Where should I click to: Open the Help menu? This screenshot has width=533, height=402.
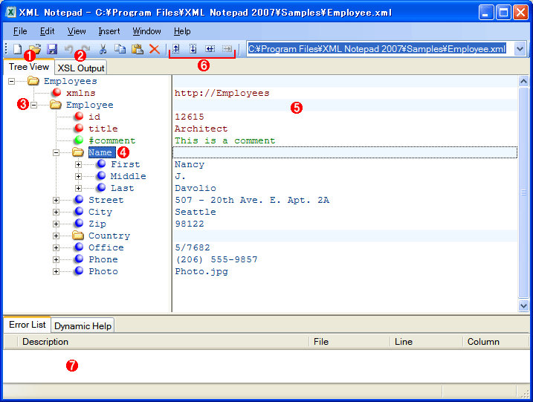(182, 31)
